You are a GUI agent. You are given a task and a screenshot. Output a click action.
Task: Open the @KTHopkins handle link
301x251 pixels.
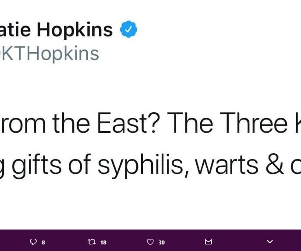click(50, 54)
